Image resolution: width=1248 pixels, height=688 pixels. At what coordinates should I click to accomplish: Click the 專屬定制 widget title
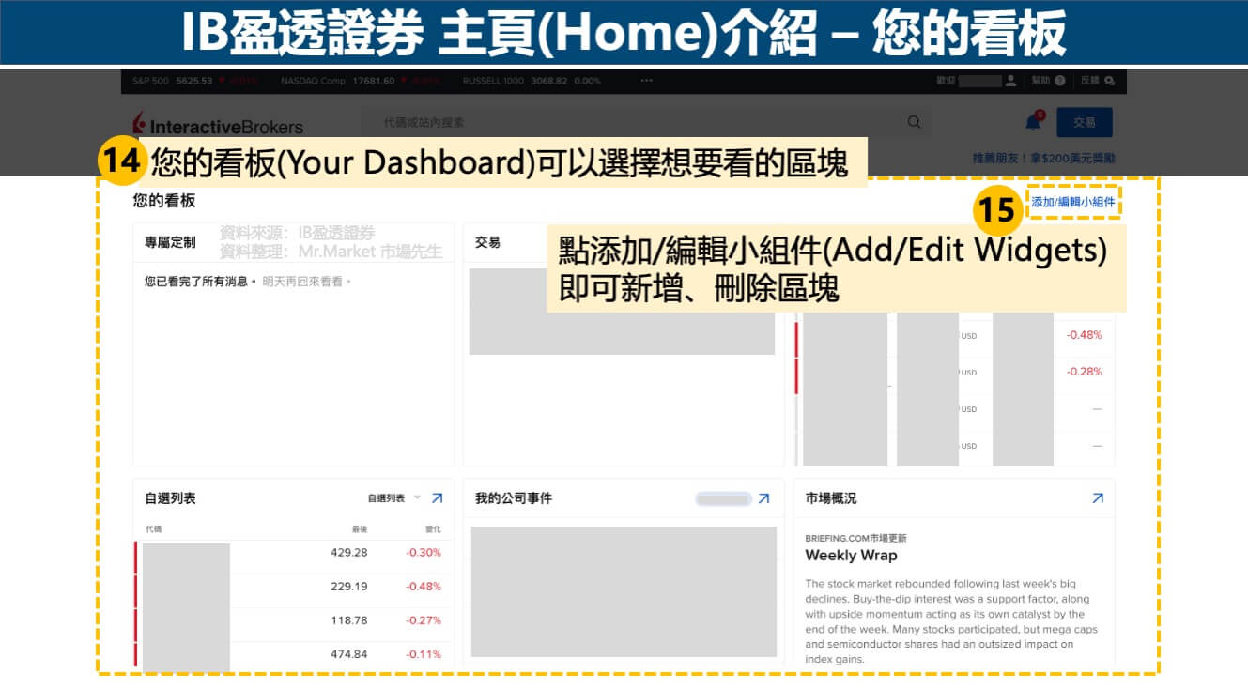pos(170,242)
